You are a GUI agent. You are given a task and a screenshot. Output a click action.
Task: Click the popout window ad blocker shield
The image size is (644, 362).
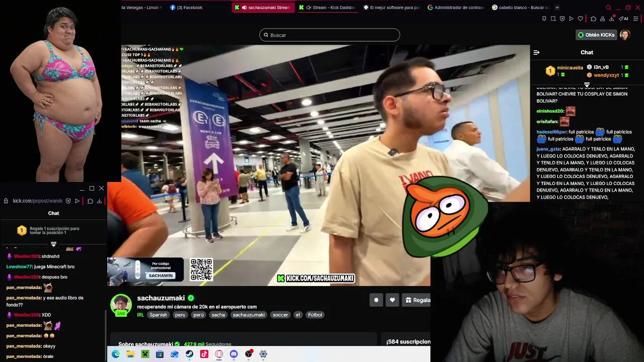click(68, 201)
